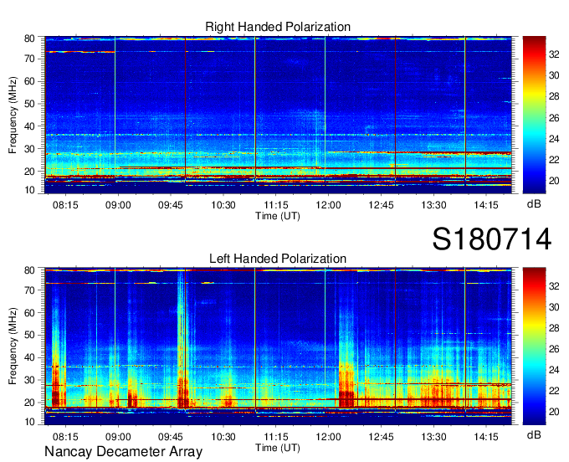Click 60 MHz tick on Right Handed frequency axis

coord(30,81)
